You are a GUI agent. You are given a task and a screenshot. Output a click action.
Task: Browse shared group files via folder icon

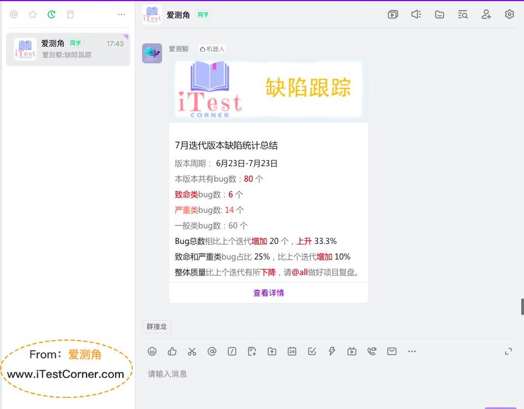point(439,14)
